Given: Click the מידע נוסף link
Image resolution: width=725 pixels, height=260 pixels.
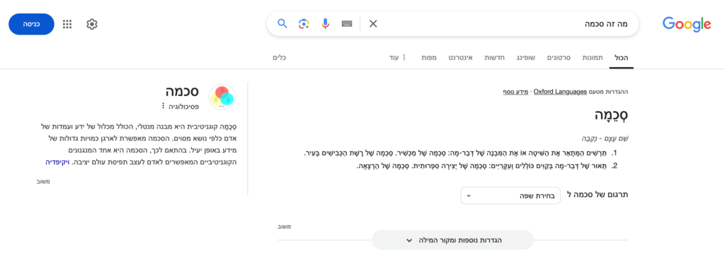Looking at the screenshot, I should tap(515, 92).
